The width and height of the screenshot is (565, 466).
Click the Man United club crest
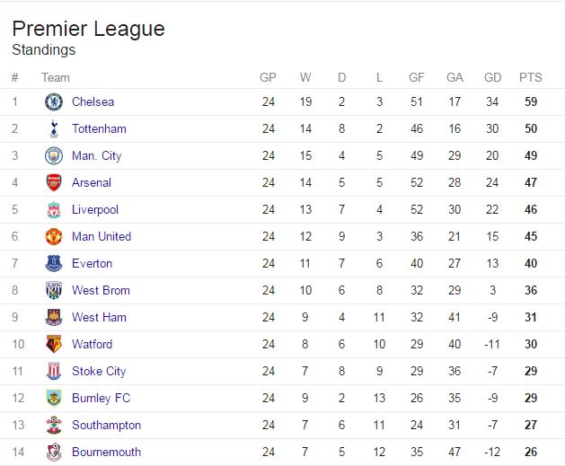[x=54, y=236]
